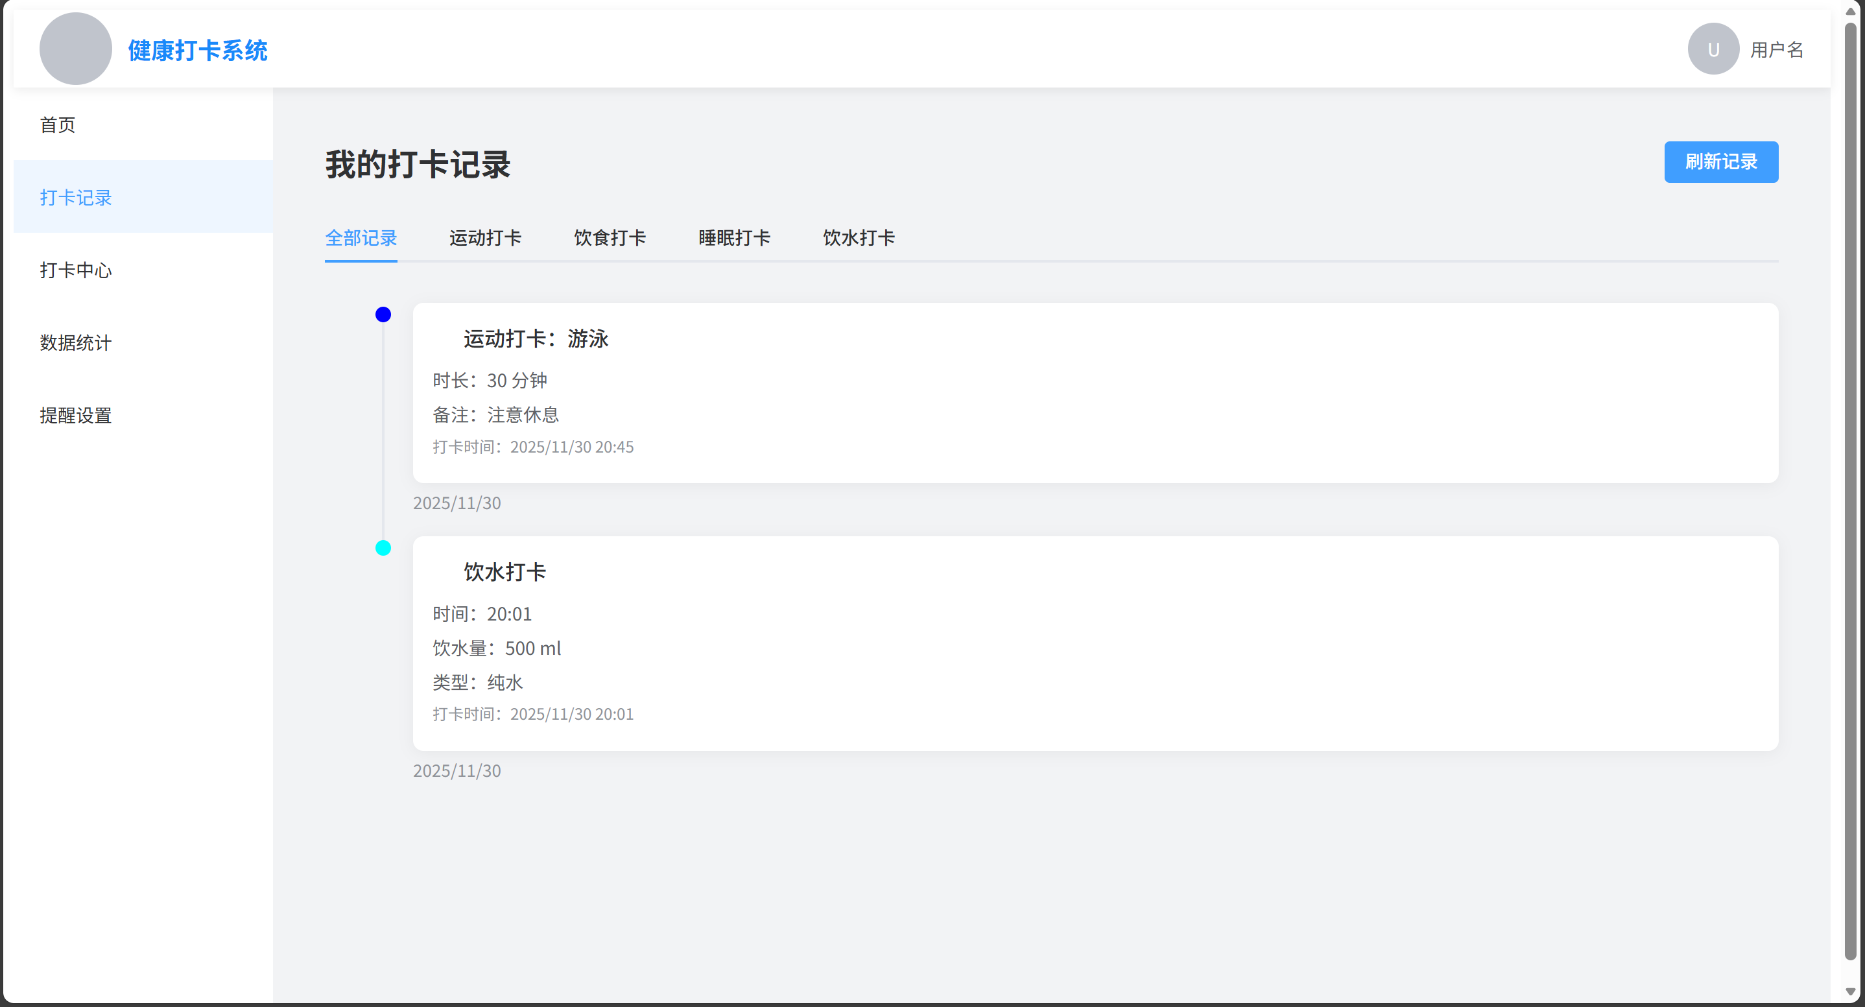Screen dimensions: 1865x1007
Task: Click the cyan timeline dot for water record
Action: click(x=383, y=548)
